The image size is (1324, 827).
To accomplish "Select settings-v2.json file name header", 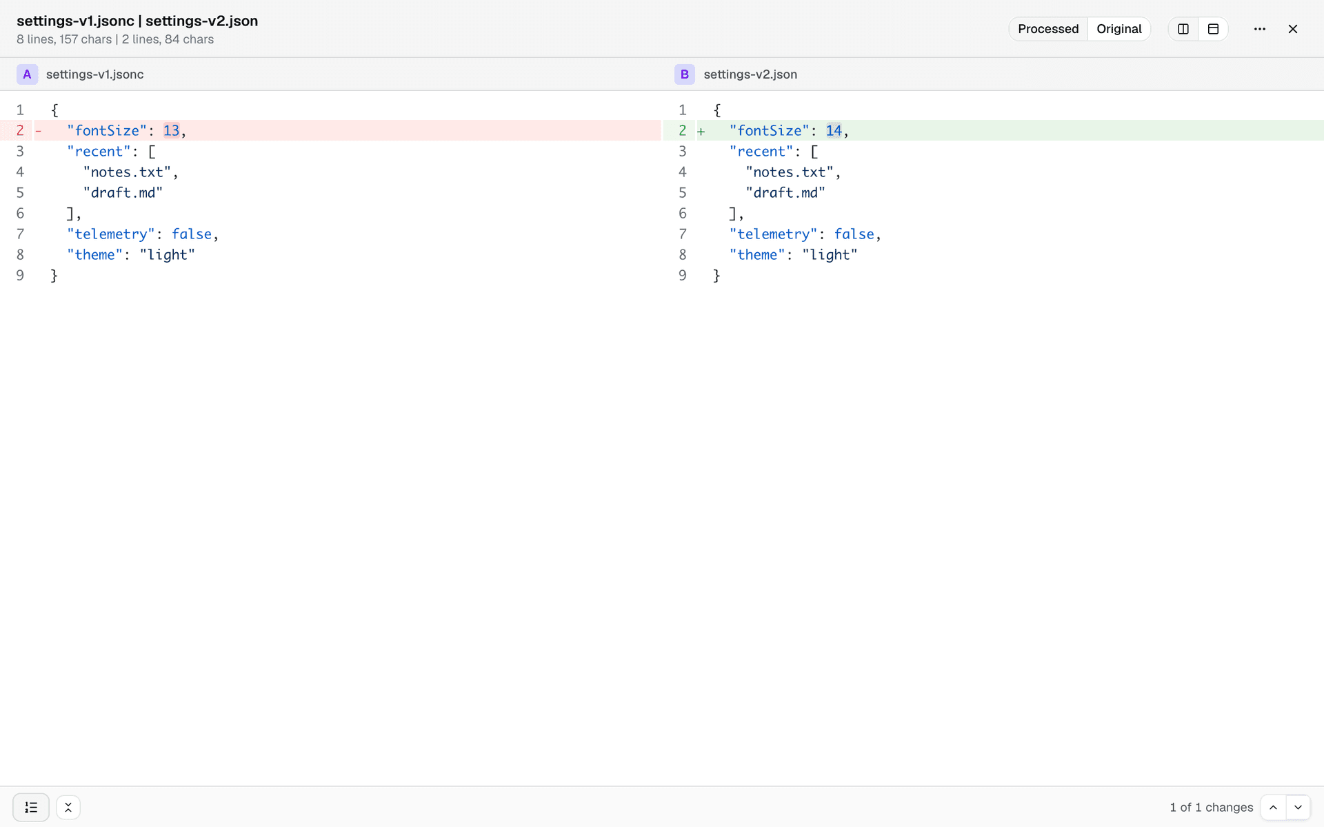I will (750, 74).
